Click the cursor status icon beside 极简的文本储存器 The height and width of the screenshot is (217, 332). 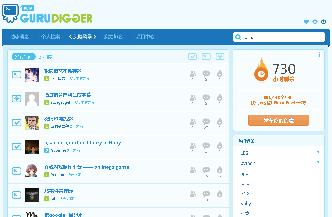pos(16,75)
